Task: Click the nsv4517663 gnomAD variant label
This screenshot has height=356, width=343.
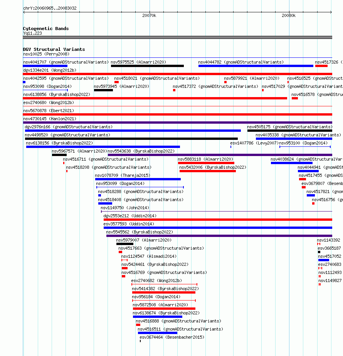Action: coord(161,249)
